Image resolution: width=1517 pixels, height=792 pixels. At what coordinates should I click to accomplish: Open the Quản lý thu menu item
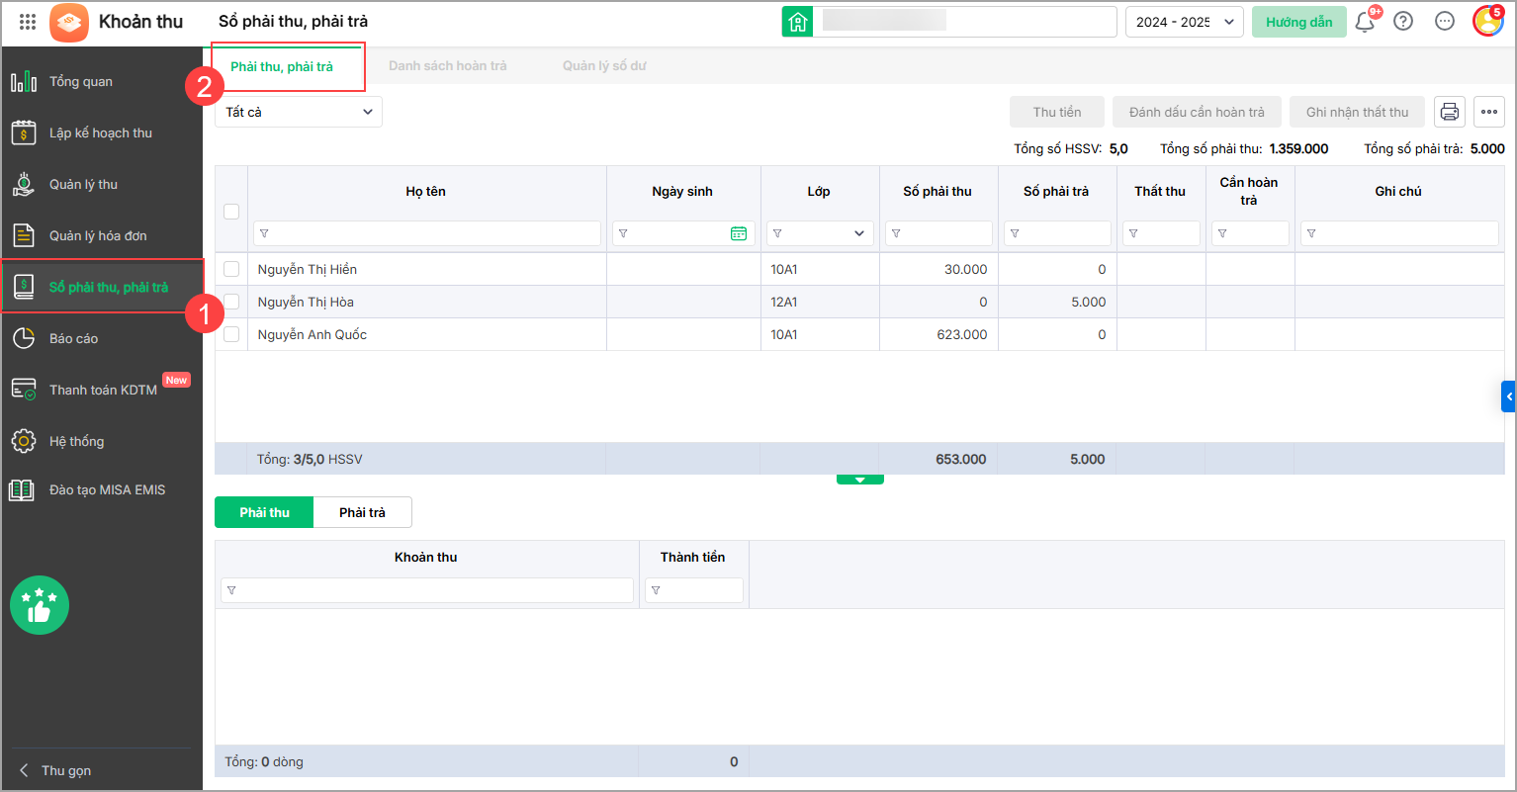[x=102, y=184]
